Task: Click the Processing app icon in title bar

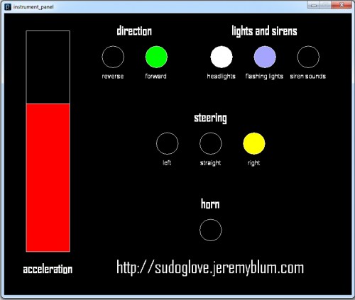Action: pyautogui.click(x=8, y=6)
